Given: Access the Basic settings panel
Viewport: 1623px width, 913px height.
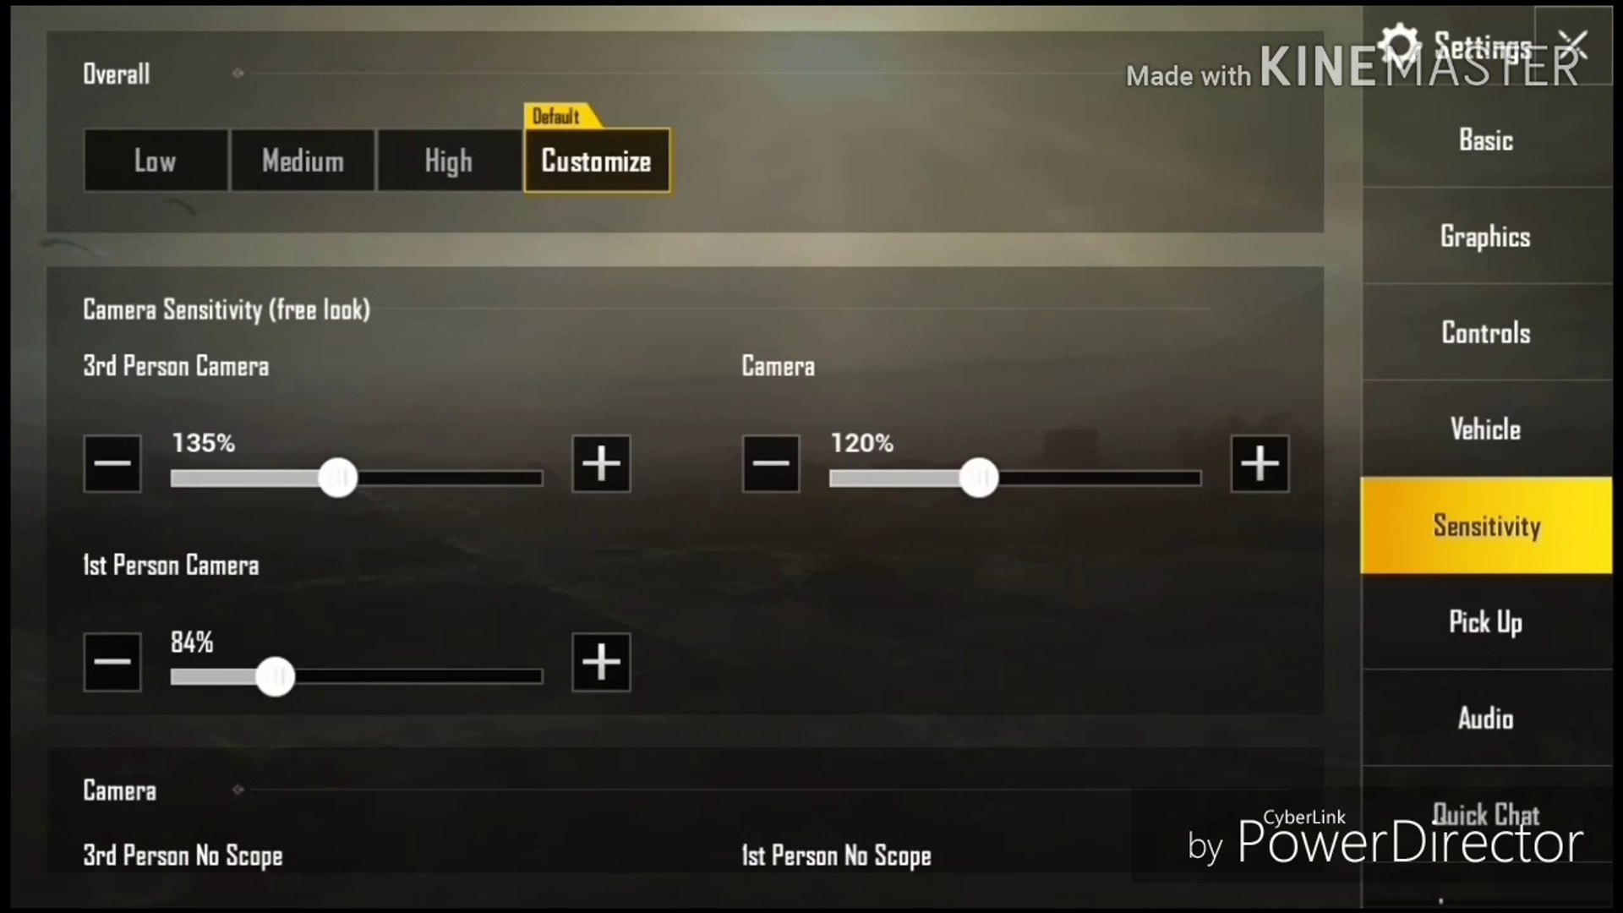Looking at the screenshot, I should click(x=1486, y=139).
